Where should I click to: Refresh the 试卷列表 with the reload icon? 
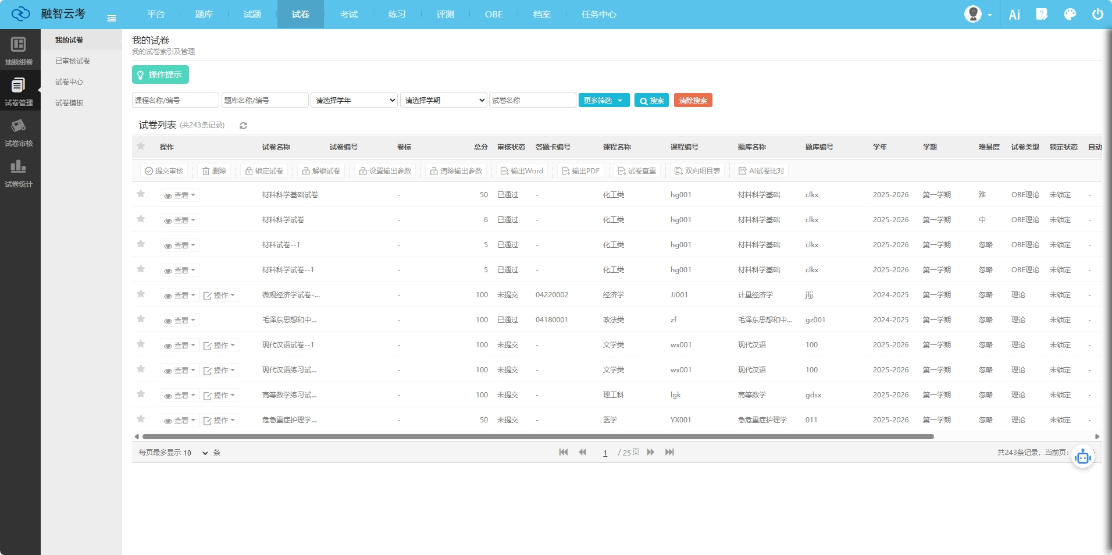243,126
